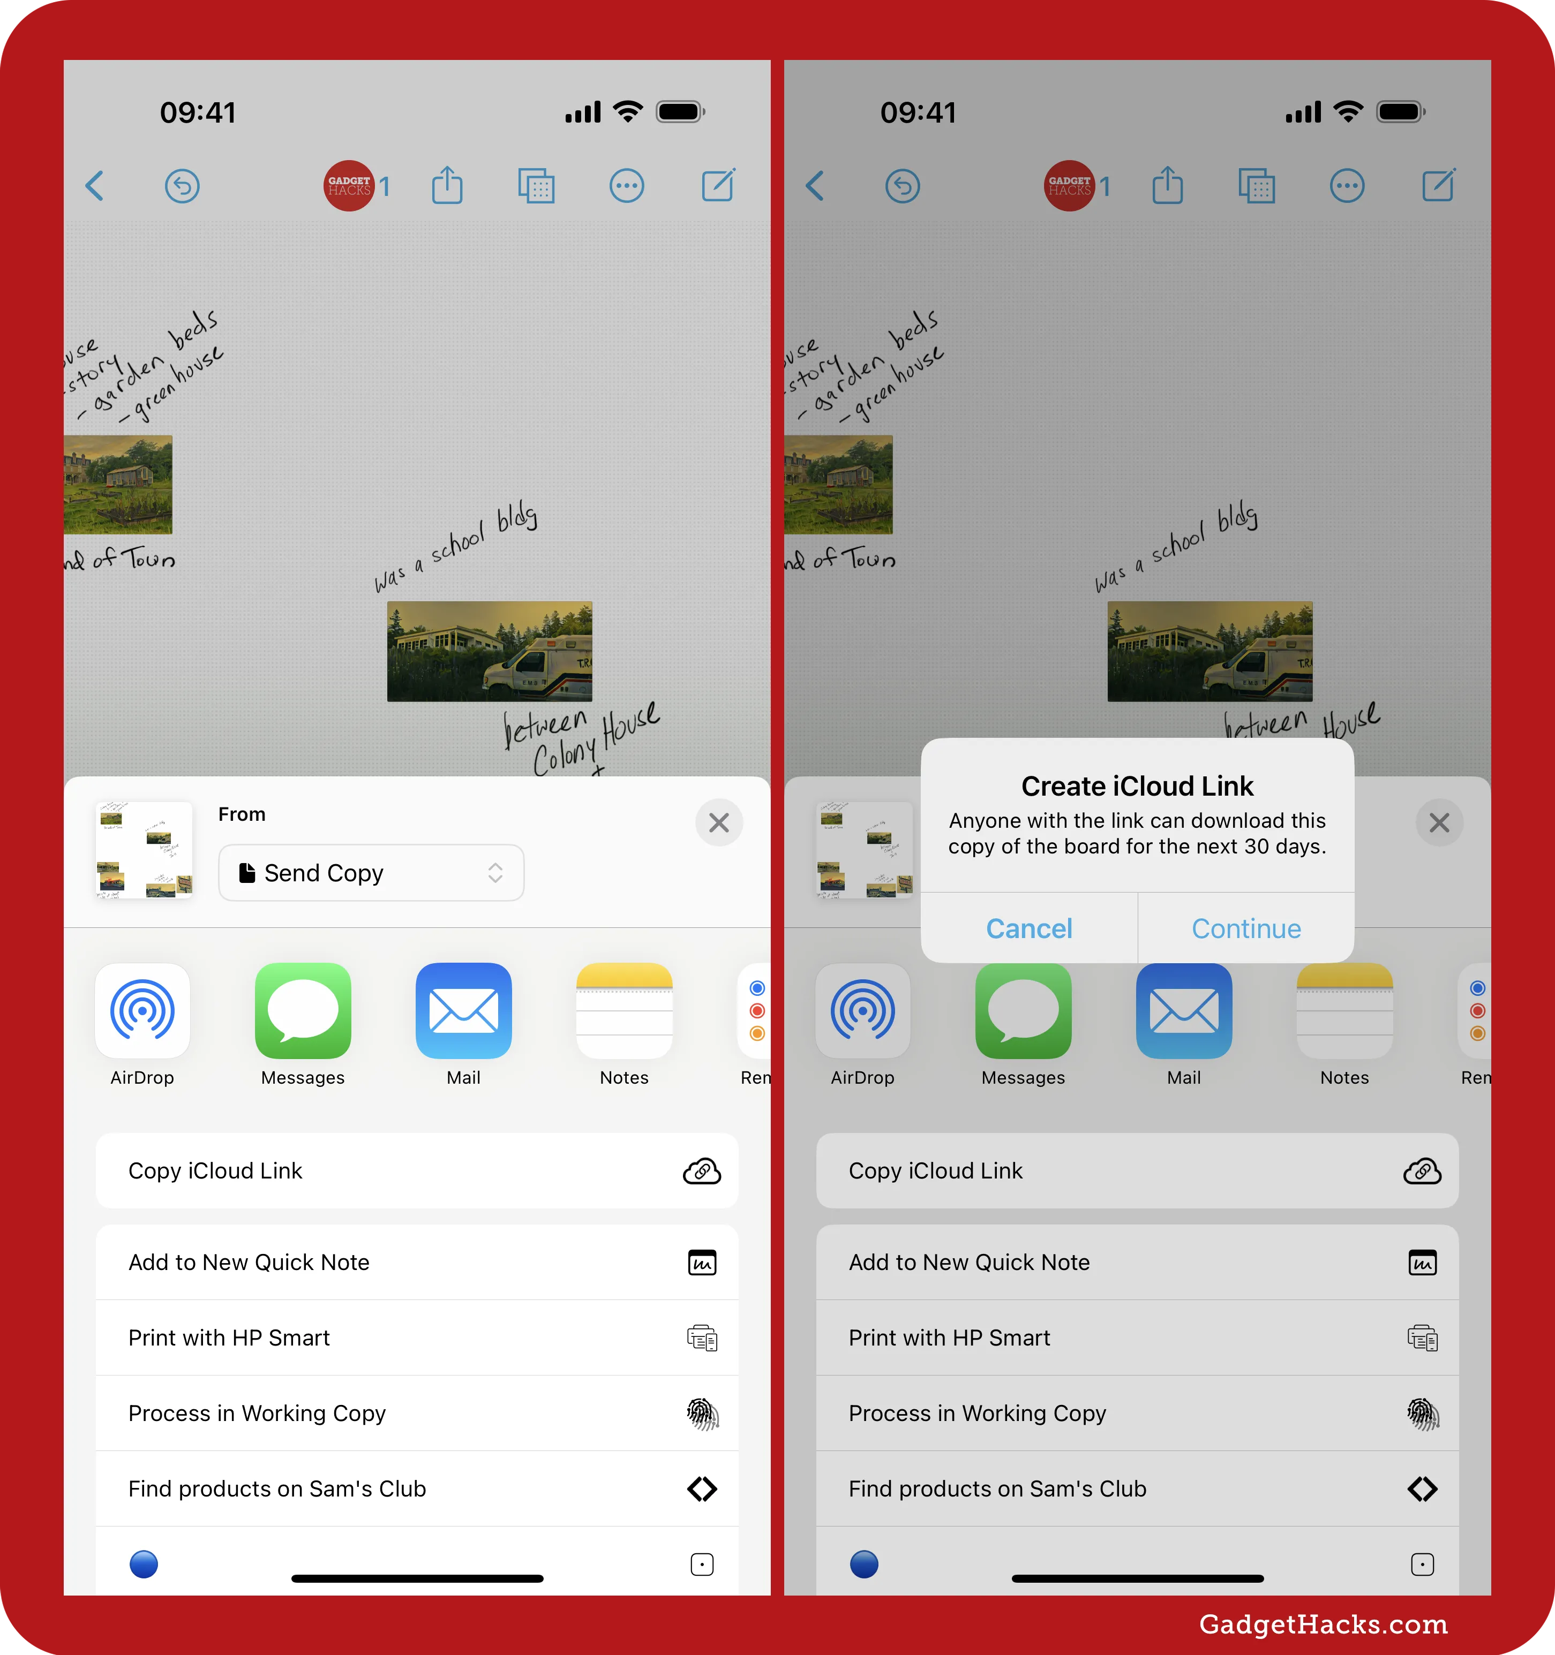The image size is (1555, 1655).
Task: Tap the Freeform undo history icon
Action: point(180,184)
